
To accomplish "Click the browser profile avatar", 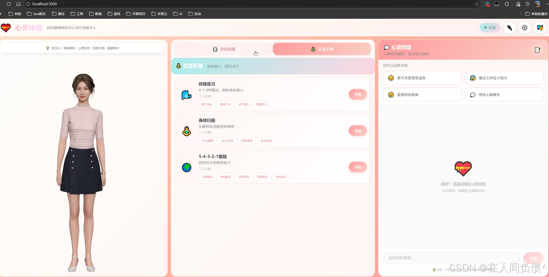I will tap(537, 4).
